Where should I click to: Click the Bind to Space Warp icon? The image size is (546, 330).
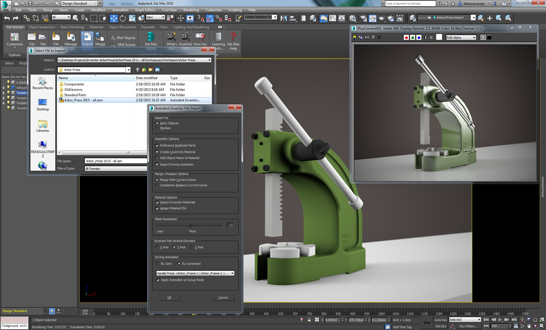click(45, 18)
